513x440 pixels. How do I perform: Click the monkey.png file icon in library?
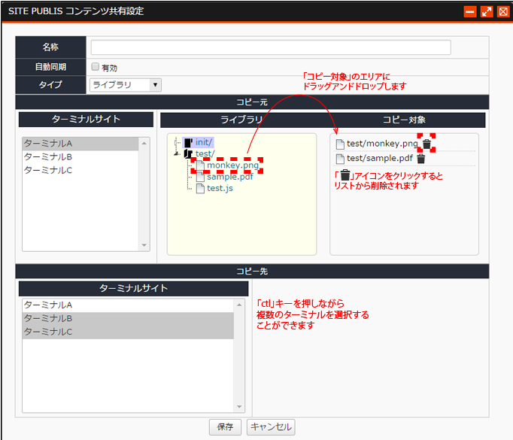click(200, 165)
